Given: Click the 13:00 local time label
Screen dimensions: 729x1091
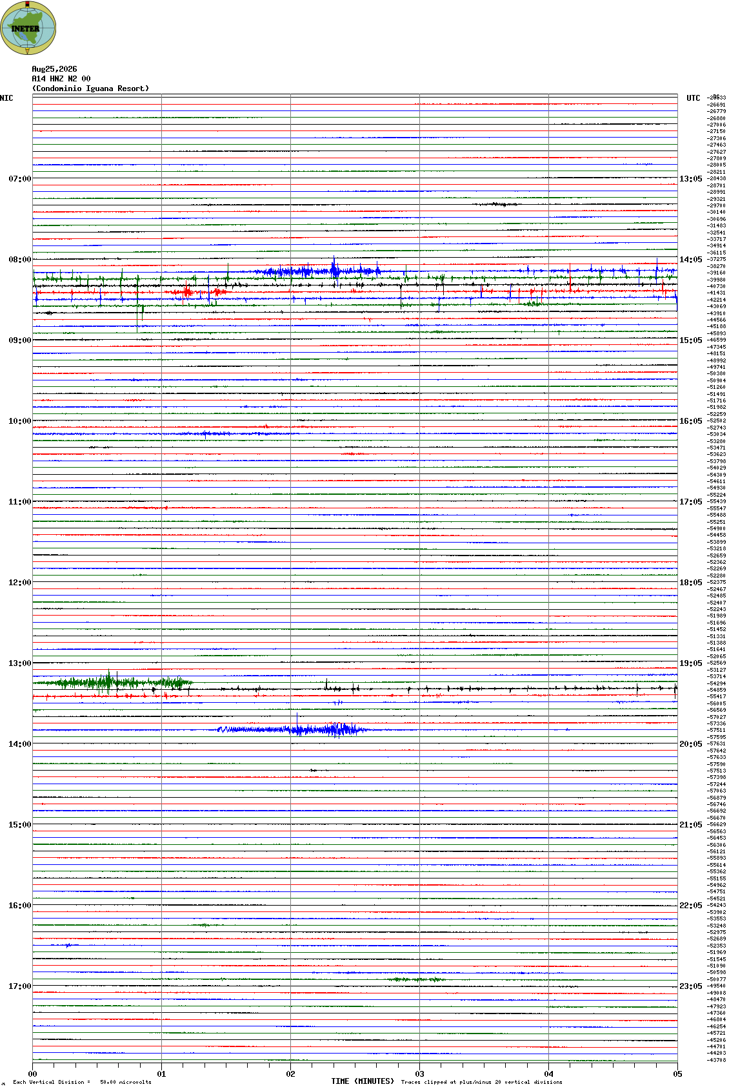Looking at the screenshot, I should pos(19,663).
